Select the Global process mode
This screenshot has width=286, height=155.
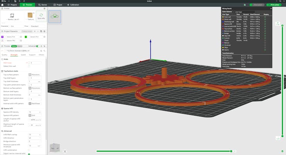coord(14,46)
